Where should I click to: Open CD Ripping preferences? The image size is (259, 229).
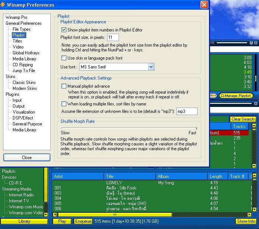[23, 65]
